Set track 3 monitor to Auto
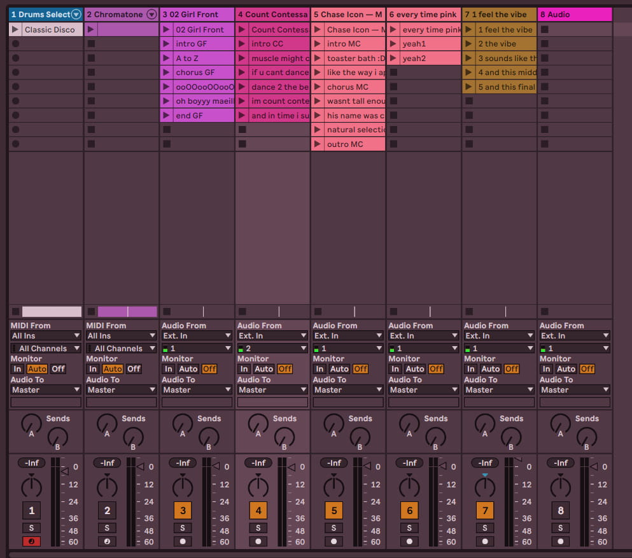632x558 pixels. click(188, 368)
